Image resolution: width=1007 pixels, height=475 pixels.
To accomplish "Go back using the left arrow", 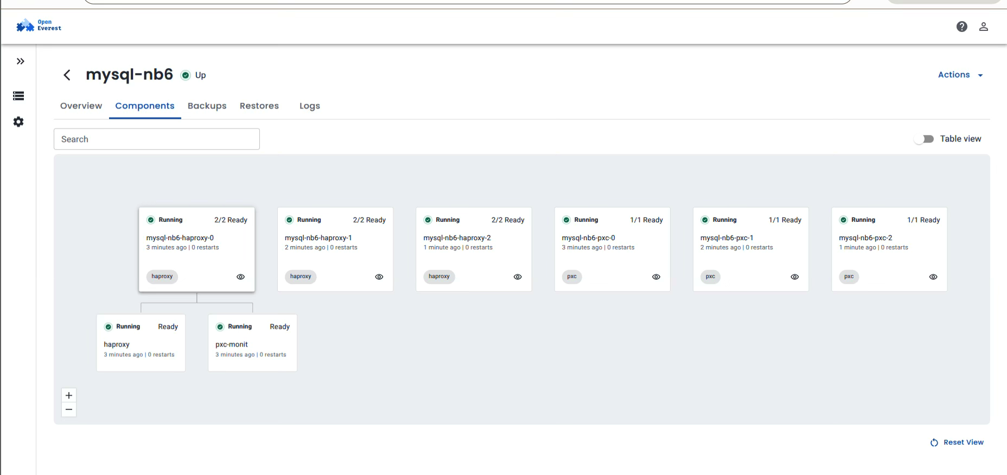I will (x=67, y=75).
